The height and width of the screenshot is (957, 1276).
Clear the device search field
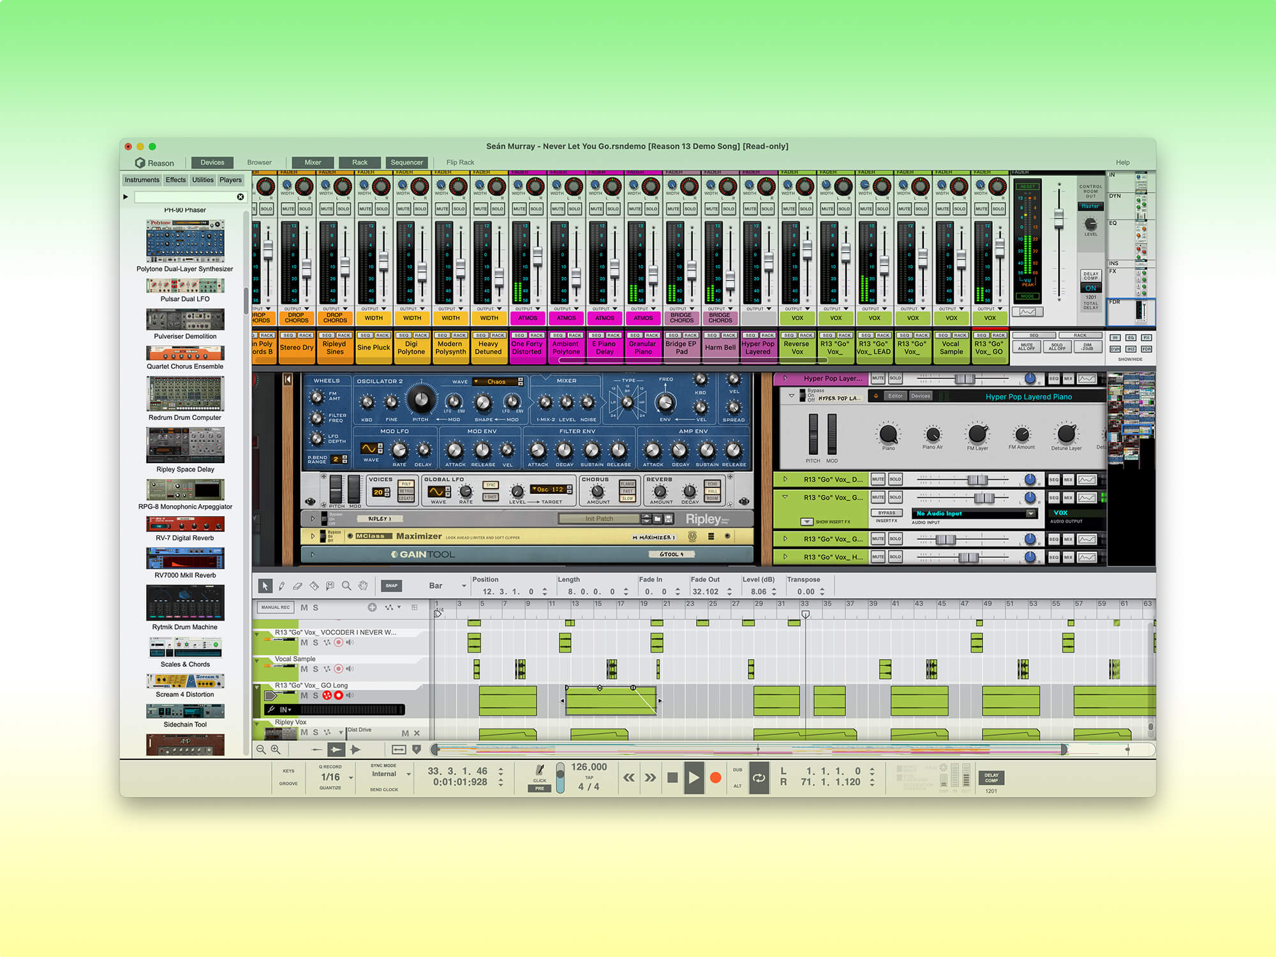tap(241, 197)
